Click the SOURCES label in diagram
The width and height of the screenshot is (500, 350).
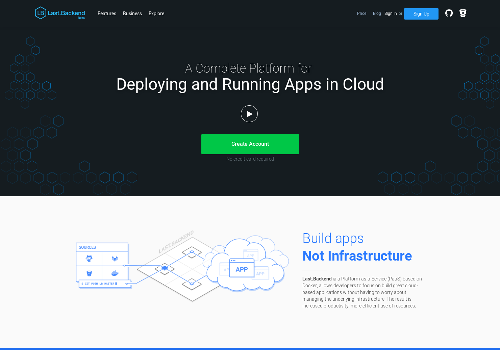(87, 247)
